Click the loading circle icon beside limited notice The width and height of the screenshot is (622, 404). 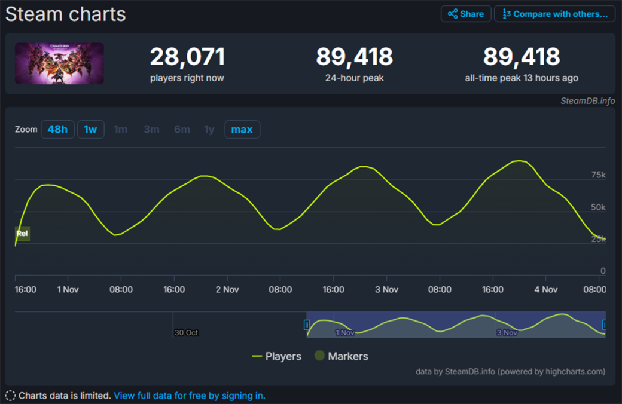(x=10, y=396)
